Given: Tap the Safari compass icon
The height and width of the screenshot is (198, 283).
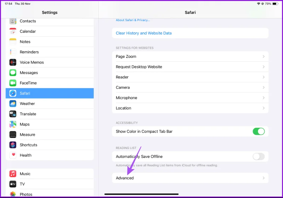Looking at the screenshot, I should point(13,93).
